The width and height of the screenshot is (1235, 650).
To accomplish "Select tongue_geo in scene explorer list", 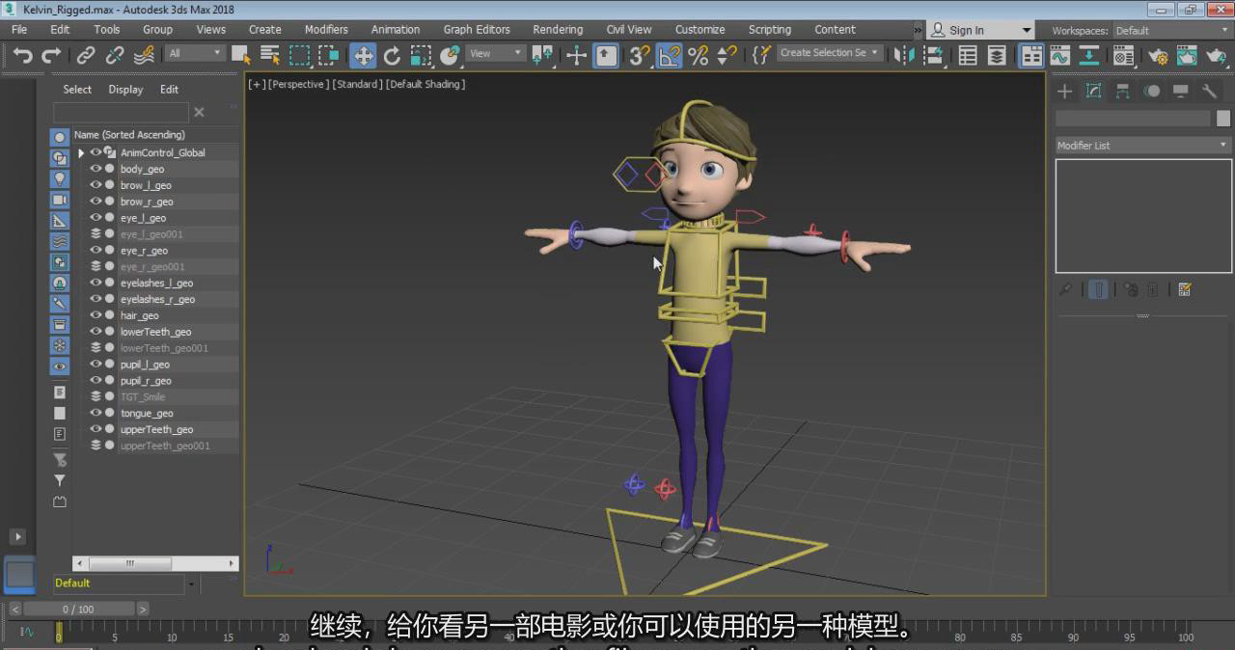I will (147, 413).
